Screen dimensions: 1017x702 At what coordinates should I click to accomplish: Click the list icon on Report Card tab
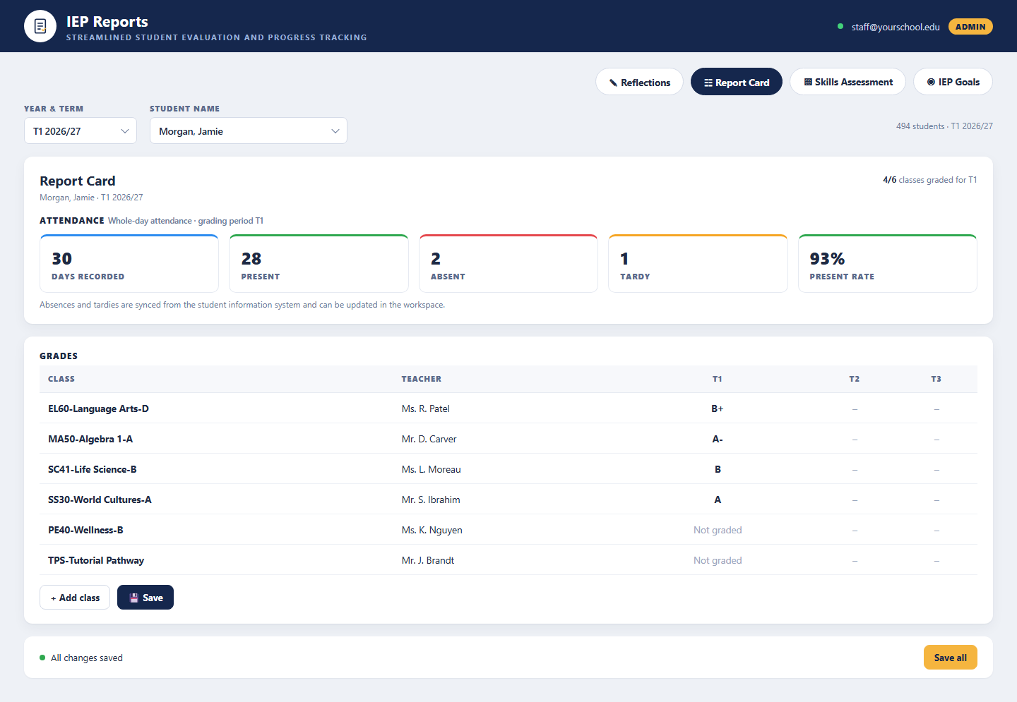point(708,83)
